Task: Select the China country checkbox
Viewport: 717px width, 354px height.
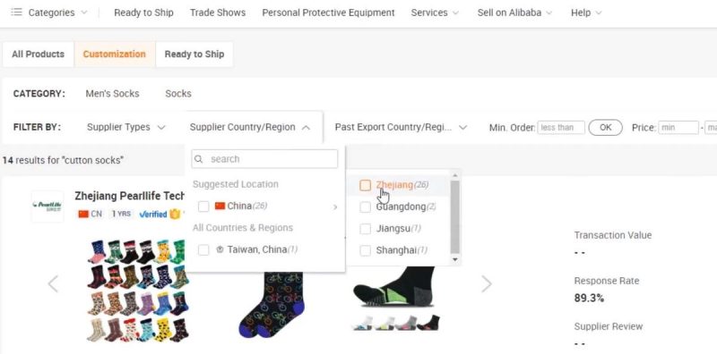Action: pos(203,206)
